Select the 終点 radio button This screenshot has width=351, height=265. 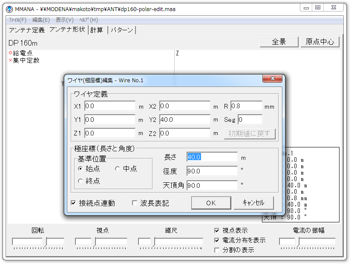81,181
